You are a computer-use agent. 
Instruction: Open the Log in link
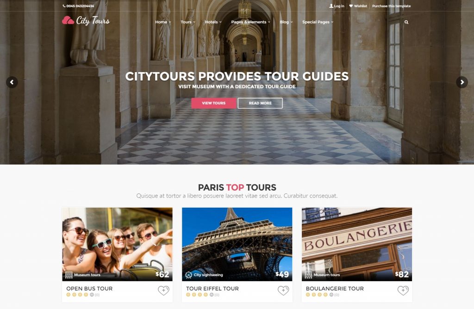(x=337, y=6)
